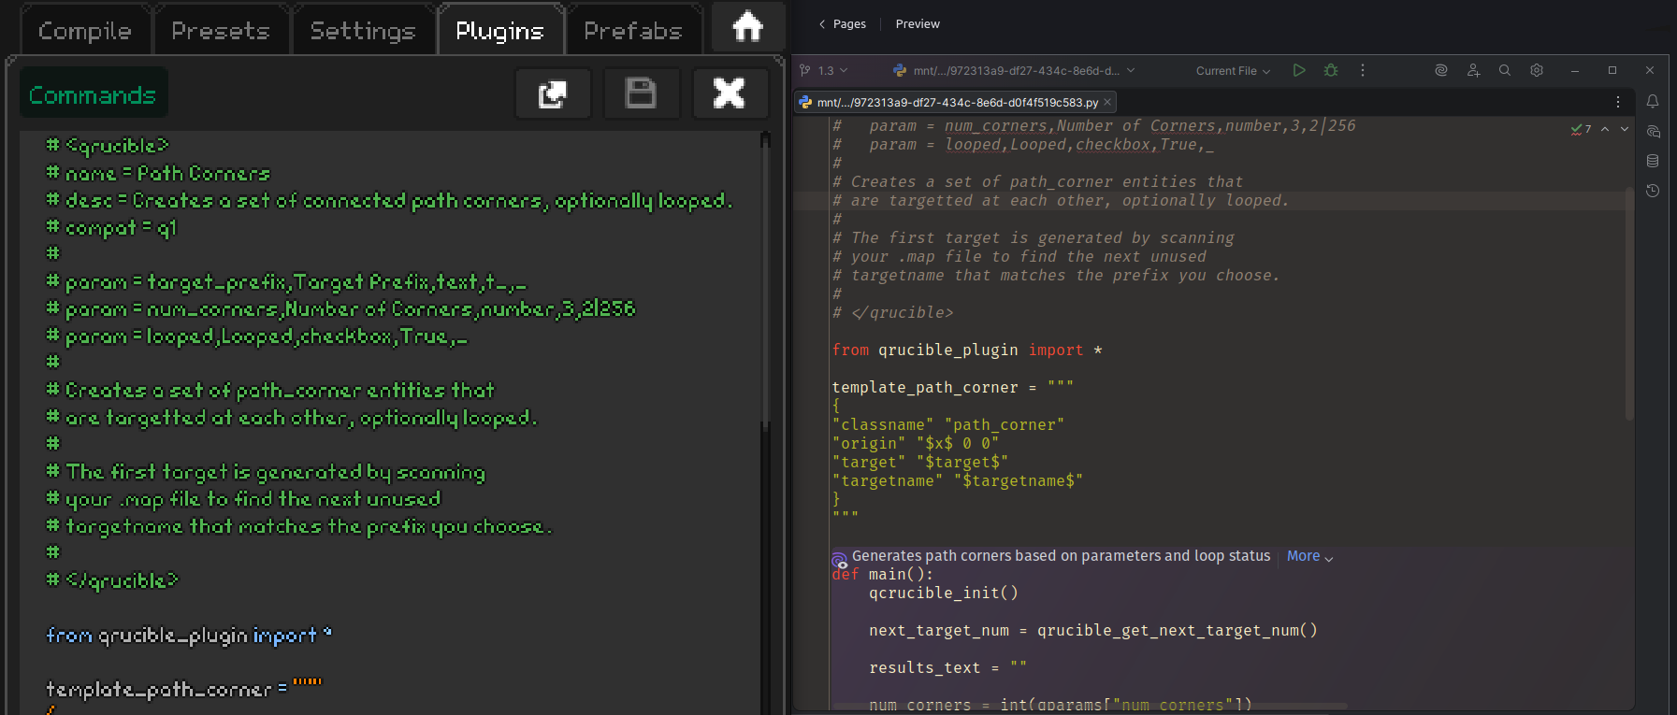
Task: Click the add collaborator person icon
Action: [x=1473, y=70]
